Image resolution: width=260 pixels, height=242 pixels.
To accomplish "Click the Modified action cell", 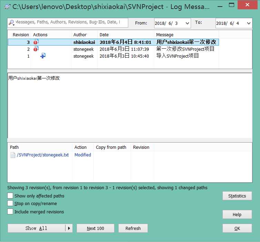I will tap(82, 155).
